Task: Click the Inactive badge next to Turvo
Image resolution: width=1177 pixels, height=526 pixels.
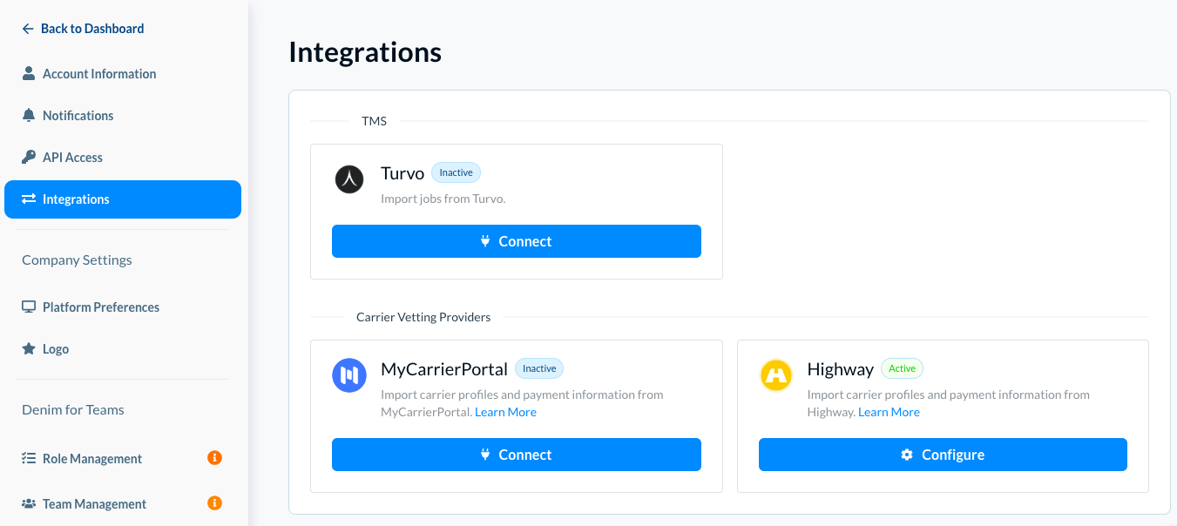Action: tap(456, 172)
